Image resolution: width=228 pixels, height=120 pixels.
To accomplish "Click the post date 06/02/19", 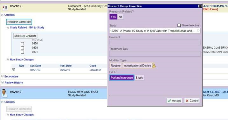I will [x=65, y=70].
